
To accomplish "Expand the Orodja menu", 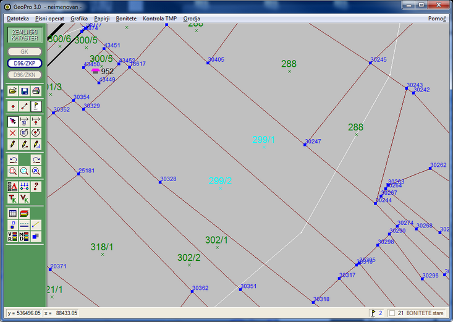I will (x=192, y=19).
